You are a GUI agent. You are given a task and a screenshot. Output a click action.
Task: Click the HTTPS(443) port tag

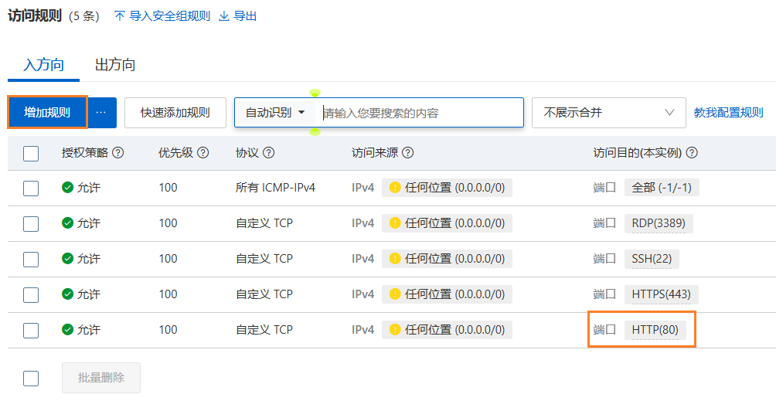point(661,294)
